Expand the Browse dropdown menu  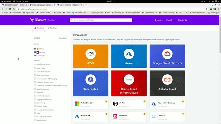click(x=159, y=20)
